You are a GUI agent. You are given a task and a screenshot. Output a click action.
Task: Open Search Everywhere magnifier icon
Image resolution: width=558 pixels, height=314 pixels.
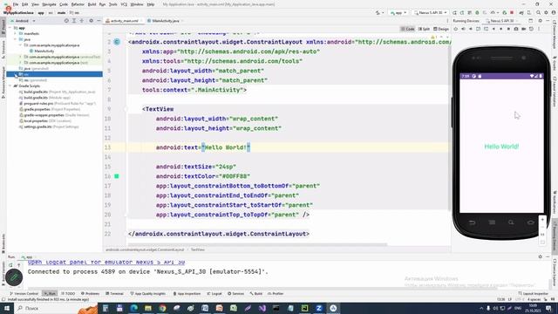click(539, 13)
